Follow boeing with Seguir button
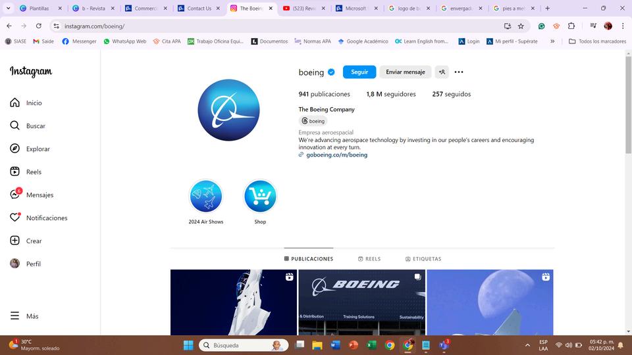 pos(359,72)
